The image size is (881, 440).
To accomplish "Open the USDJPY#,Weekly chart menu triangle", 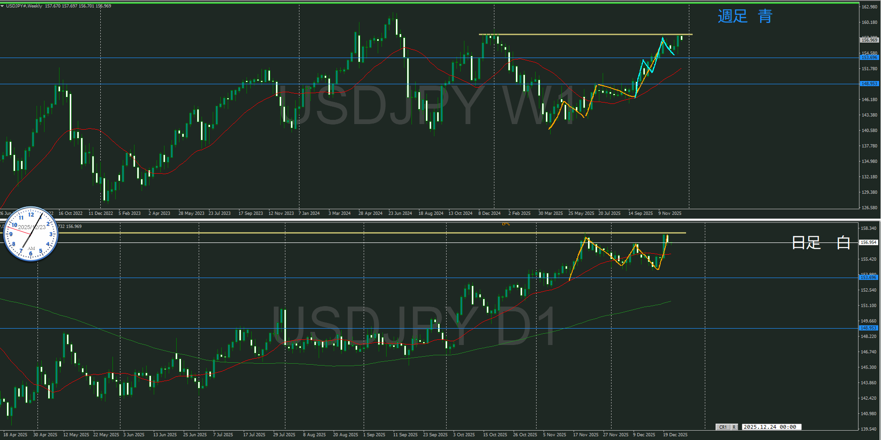I will click(2, 6).
